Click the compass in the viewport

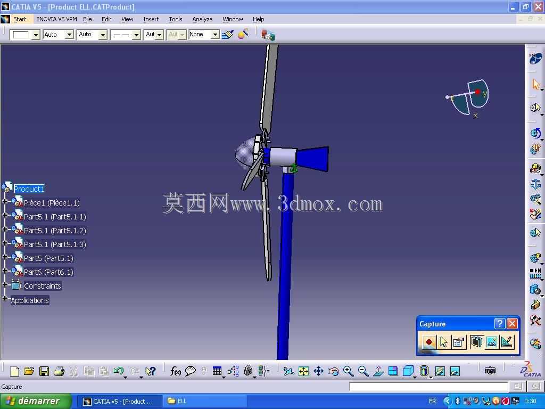(x=468, y=98)
